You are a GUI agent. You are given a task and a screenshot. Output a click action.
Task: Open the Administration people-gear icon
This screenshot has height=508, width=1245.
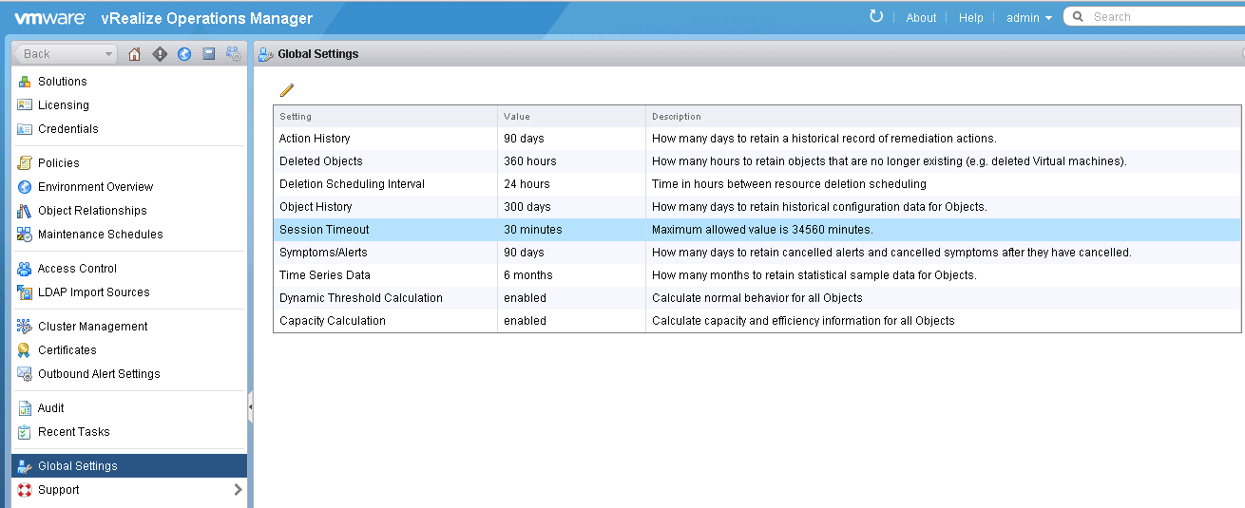pos(234,54)
